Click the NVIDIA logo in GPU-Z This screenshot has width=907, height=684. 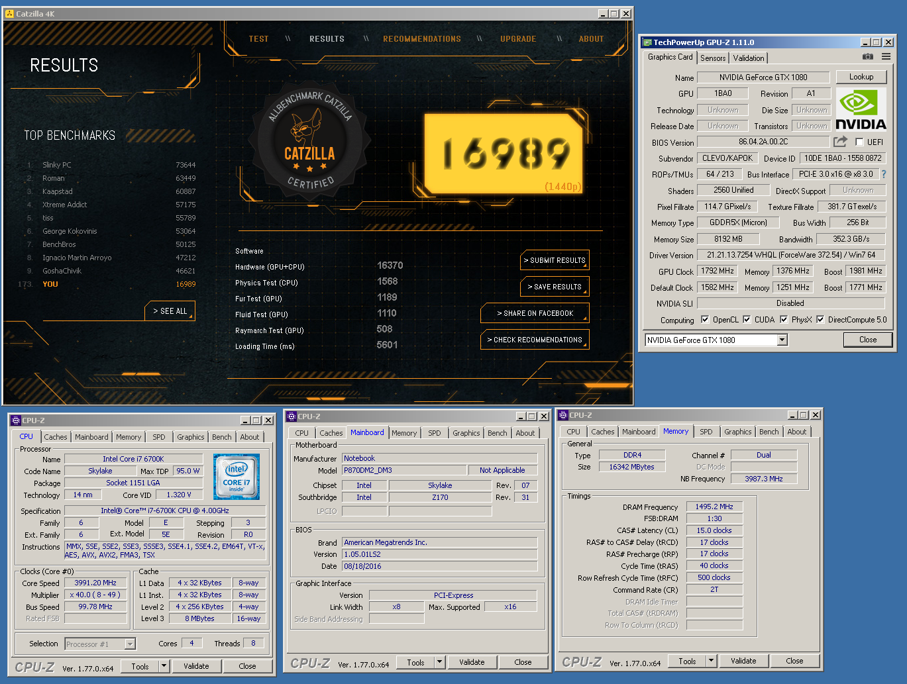coord(861,110)
